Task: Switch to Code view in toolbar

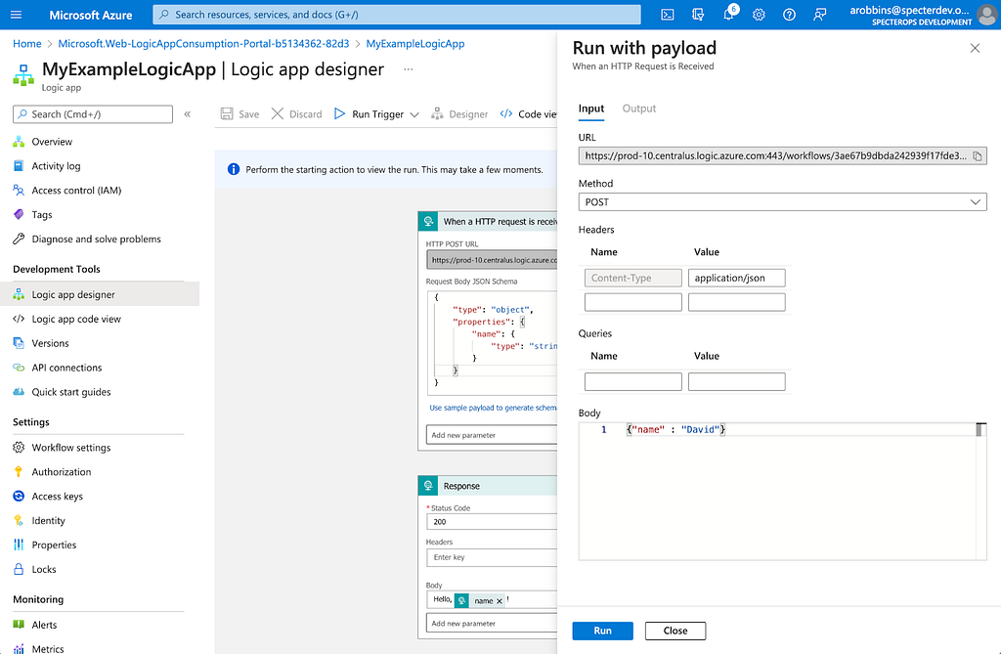Action: (x=529, y=114)
